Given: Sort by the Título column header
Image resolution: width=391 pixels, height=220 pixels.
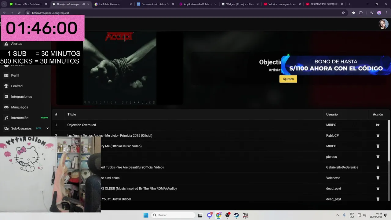Looking at the screenshot, I should pos(72,114).
